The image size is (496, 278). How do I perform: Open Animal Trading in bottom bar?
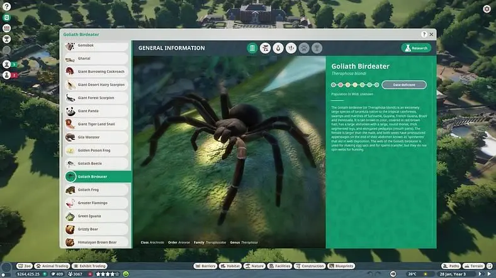tap(52, 266)
